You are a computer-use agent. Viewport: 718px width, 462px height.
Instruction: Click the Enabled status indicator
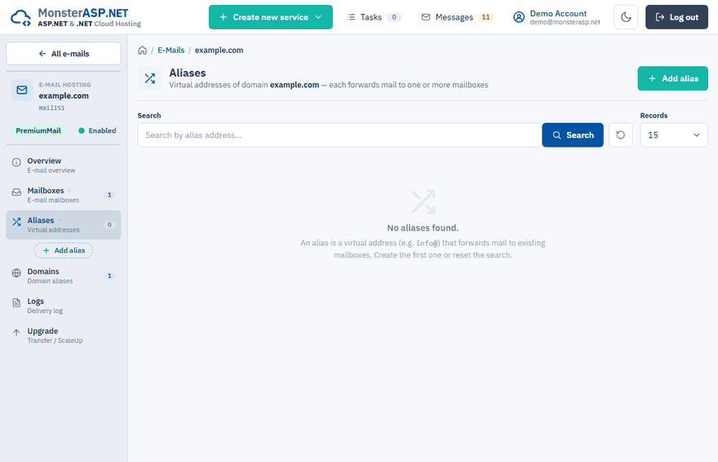[x=97, y=131]
